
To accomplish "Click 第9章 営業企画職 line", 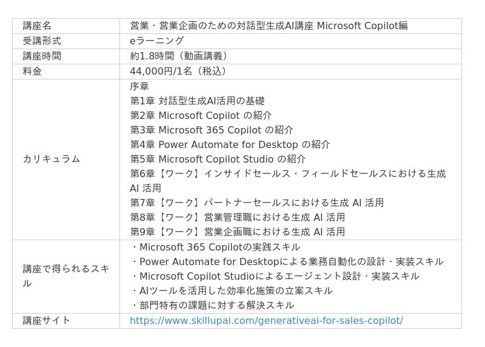I will (237, 232).
